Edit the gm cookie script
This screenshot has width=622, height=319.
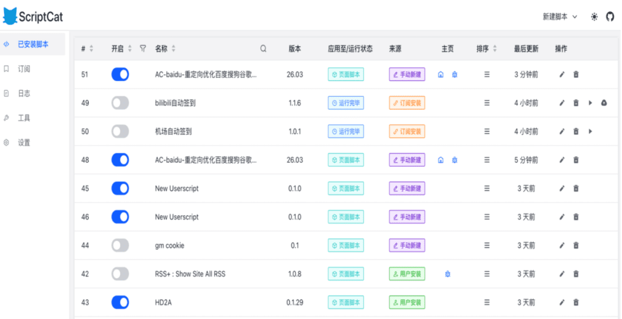click(x=562, y=245)
